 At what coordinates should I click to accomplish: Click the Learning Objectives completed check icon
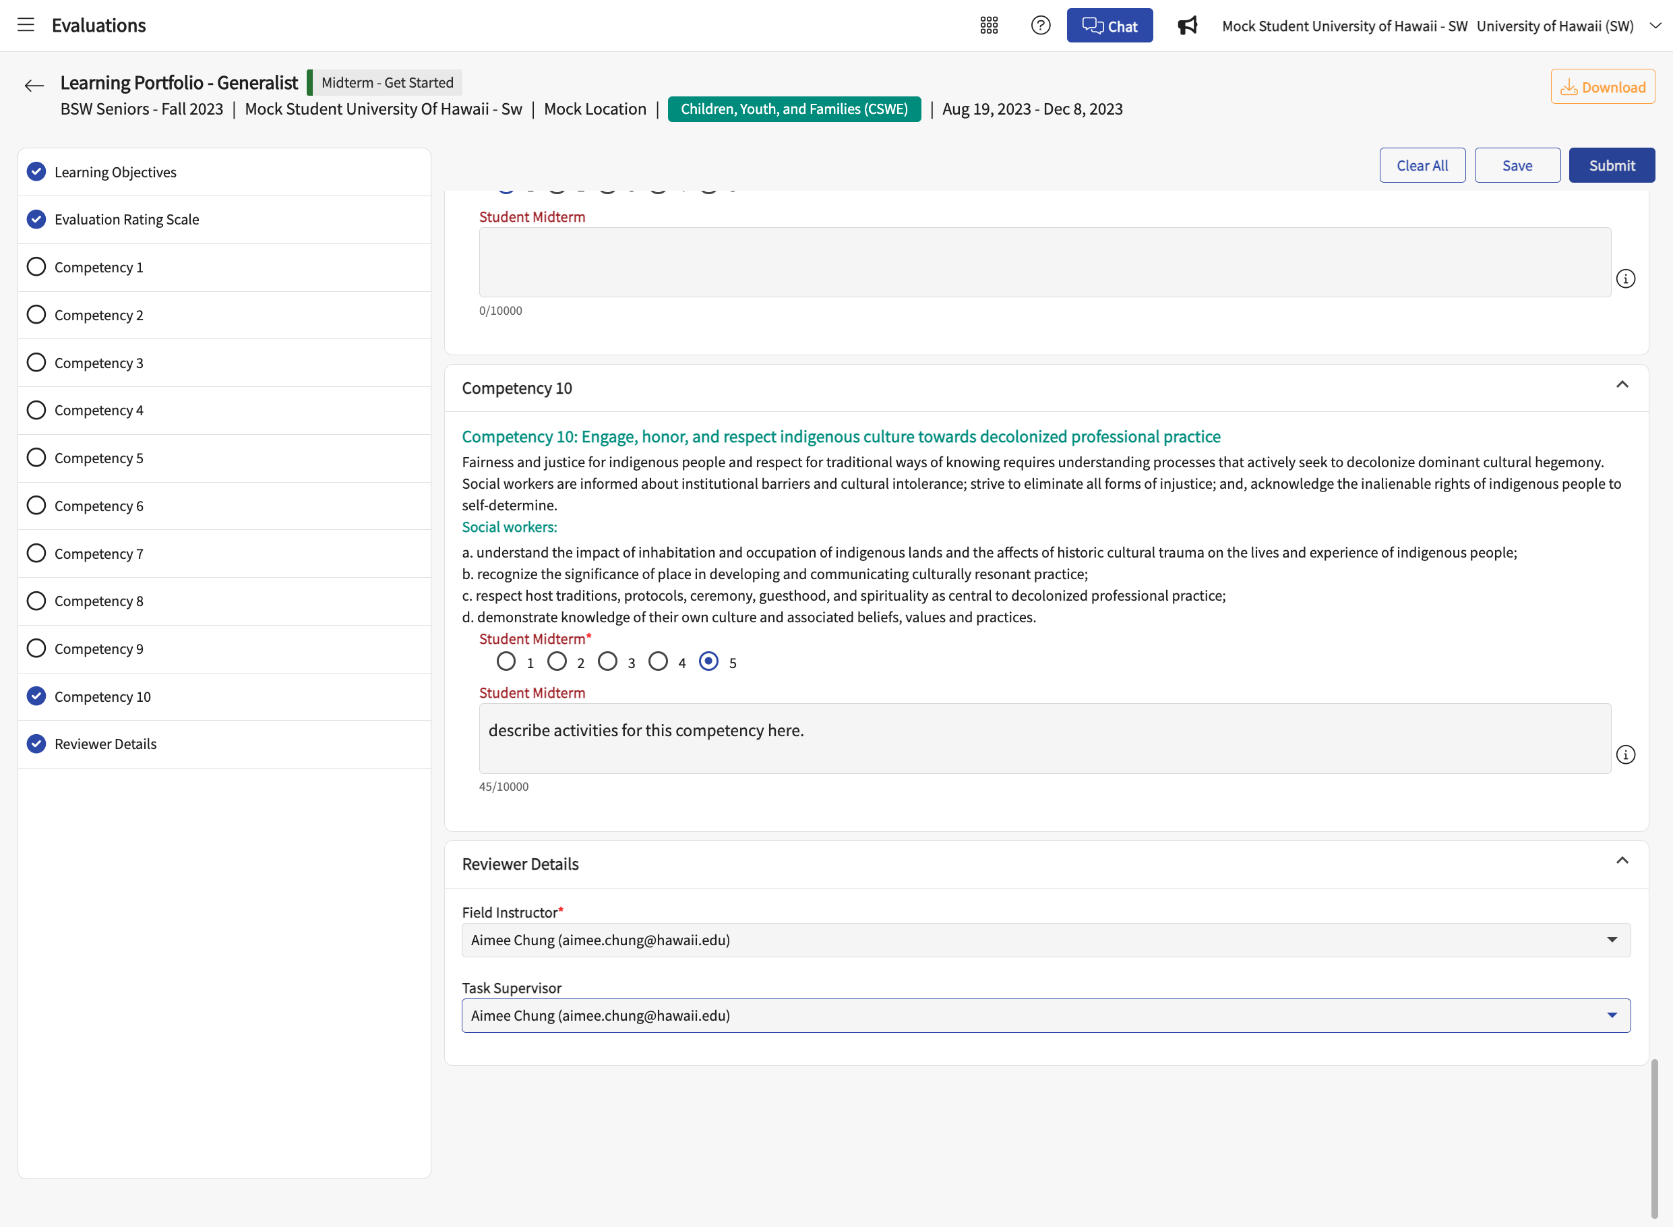(x=36, y=171)
